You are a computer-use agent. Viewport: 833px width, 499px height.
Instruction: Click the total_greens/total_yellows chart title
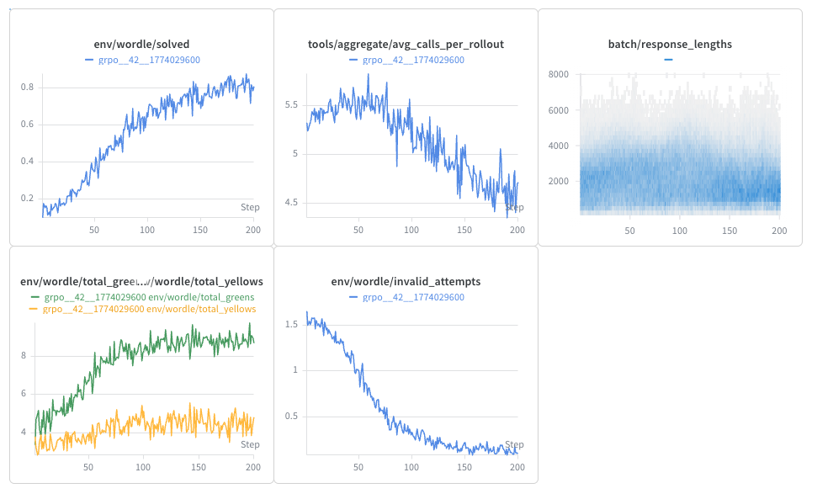pyautogui.click(x=141, y=281)
